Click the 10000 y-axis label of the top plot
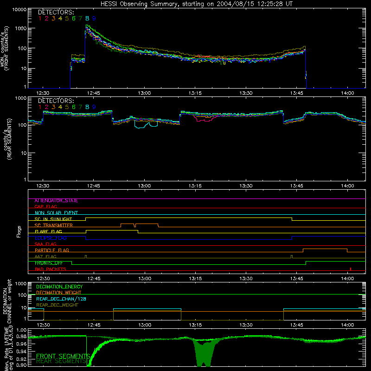Image resolution: width=371 pixels, height=371 pixels. [x=19, y=10]
